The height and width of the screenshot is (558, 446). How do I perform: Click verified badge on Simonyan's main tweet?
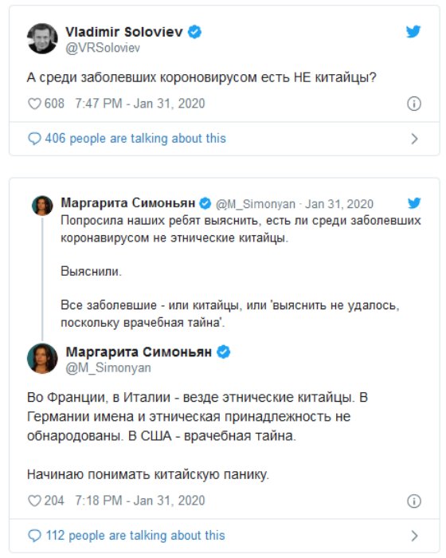(x=223, y=352)
